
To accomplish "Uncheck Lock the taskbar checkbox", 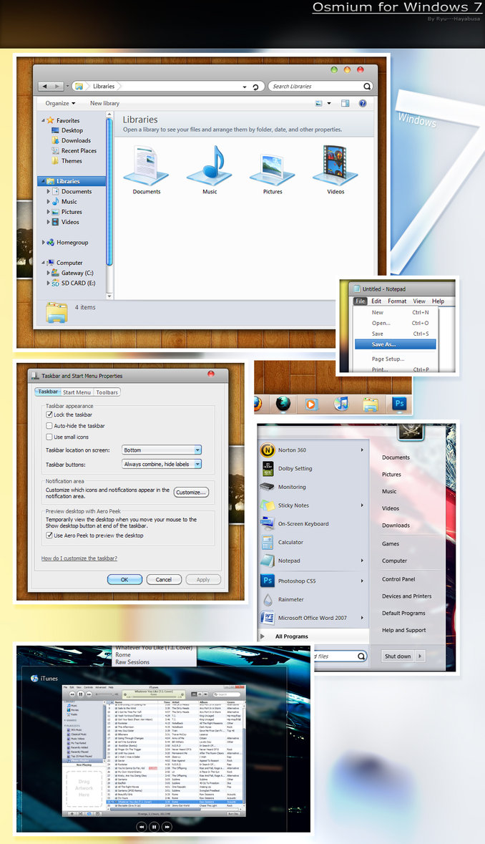I will pos(49,414).
